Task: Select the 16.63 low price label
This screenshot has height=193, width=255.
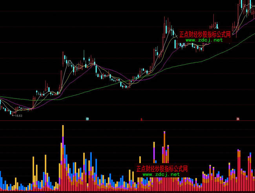Action: [17, 116]
